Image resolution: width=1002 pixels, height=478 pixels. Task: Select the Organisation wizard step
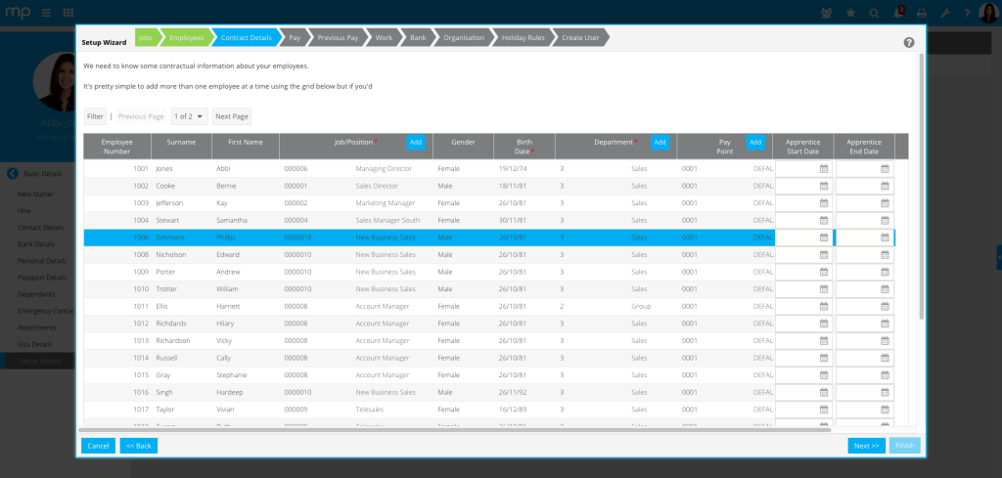(462, 37)
